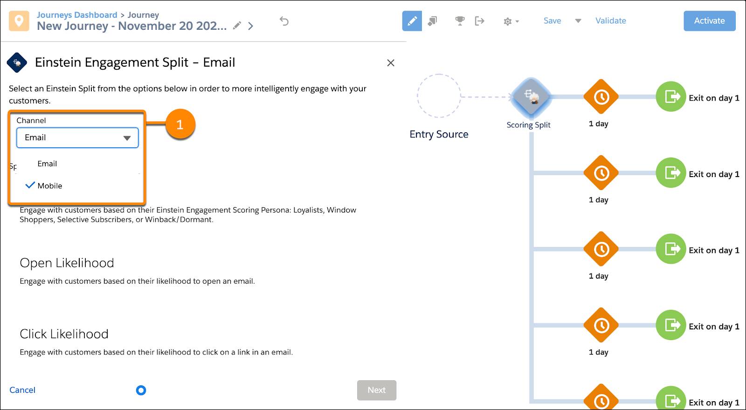The height and width of the screenshot is (410, 746).
Task: Click Journeys Dashboard breadcrumb link
Action: click(x=77, y=15)
